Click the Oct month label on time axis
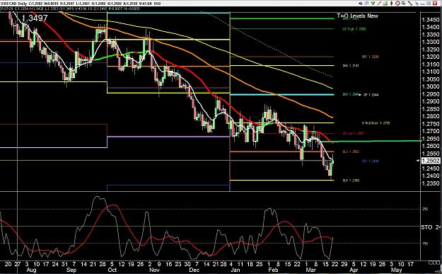 pos(112,270)
